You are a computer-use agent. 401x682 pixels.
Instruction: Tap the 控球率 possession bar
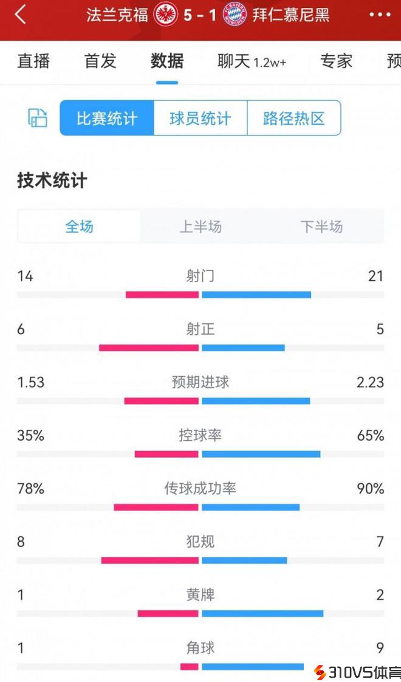pos(200,454)
